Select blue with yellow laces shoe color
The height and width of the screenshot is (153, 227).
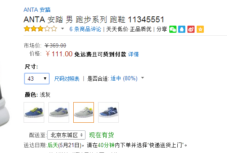pos(34,112)
